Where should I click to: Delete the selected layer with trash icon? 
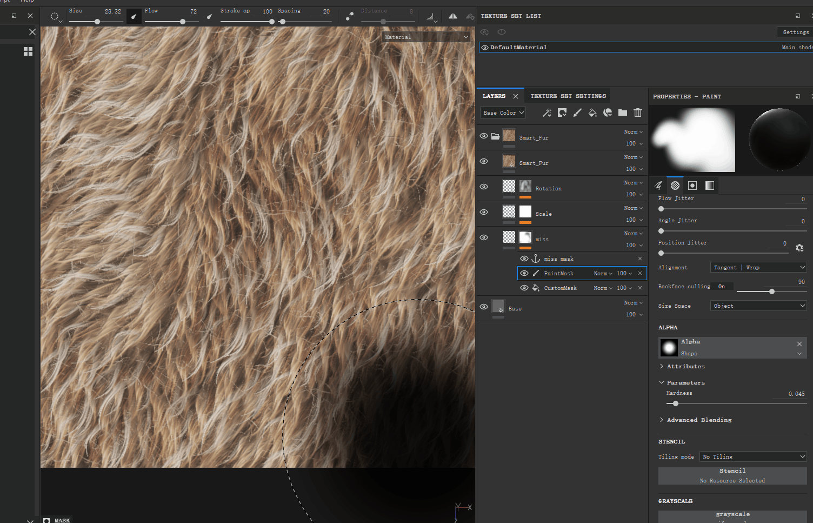(638, 112)
